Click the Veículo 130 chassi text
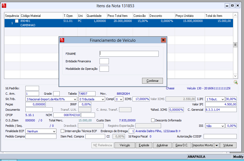This screenshot has width=244, height=161. tap(208, 88)
